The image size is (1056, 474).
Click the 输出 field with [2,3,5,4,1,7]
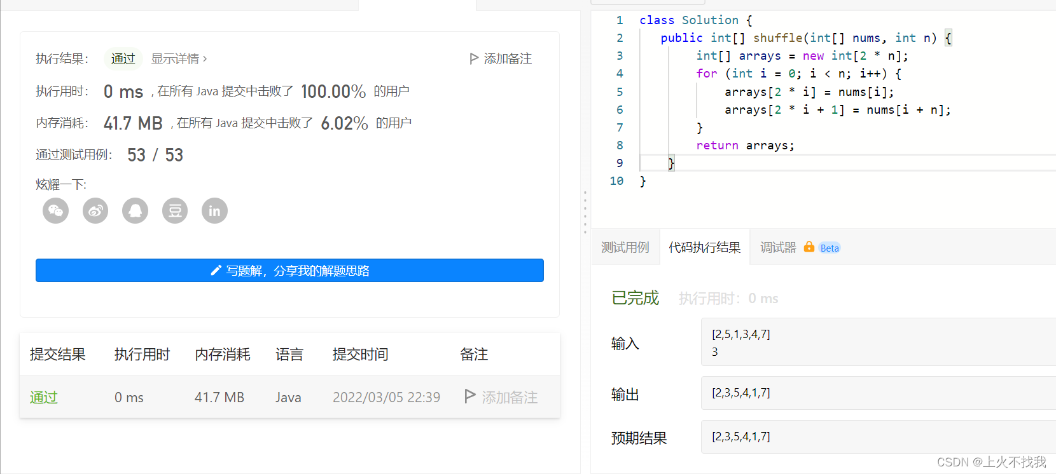click(879, 393)
